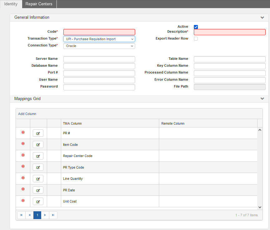Enable Export Header Row checkbox
The image size is (270, 230).
click(196, 39)
